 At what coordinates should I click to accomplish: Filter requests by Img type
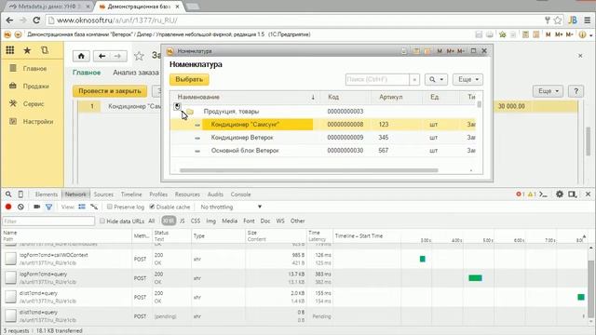coord(211,221)
